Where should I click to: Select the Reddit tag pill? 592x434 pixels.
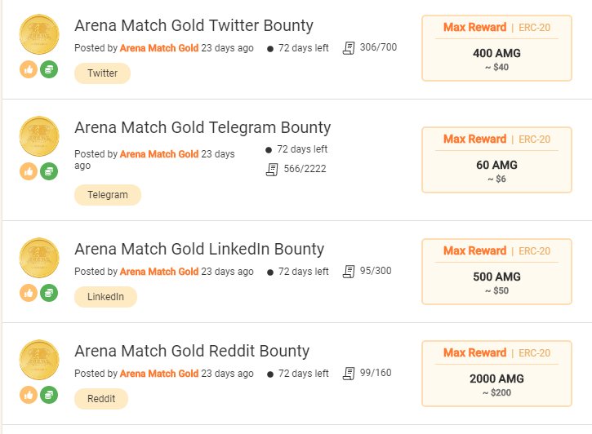tap(100, 399)
